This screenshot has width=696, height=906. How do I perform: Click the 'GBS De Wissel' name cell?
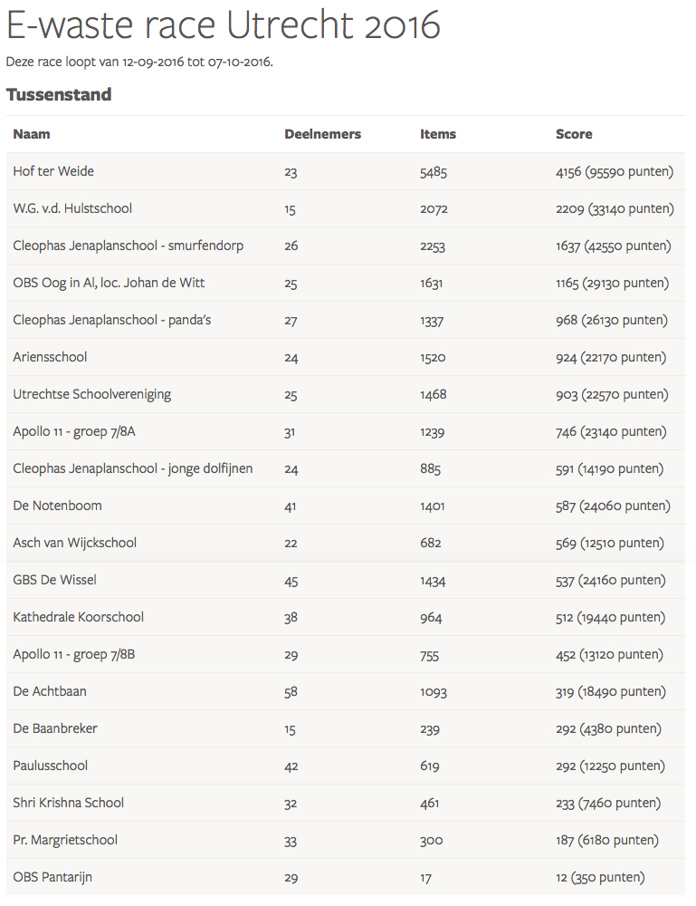coord(54,580)
